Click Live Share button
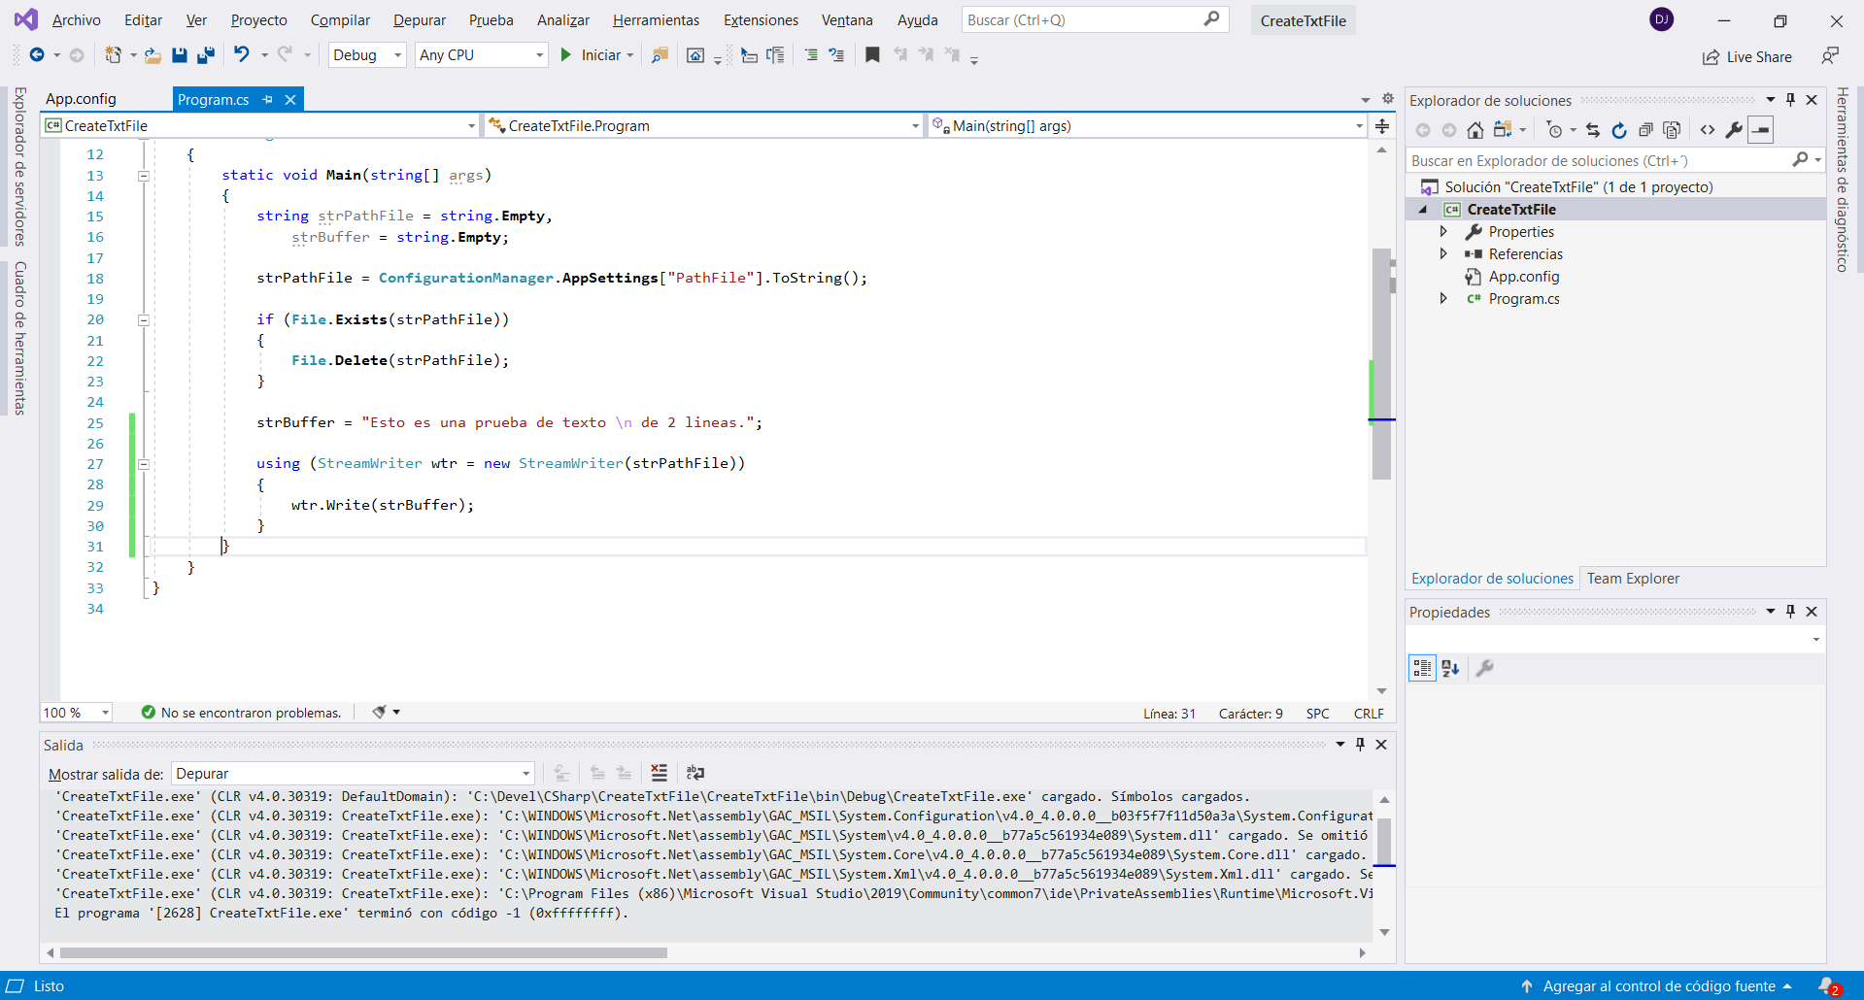Viewport: 1864px width, 1000px height. click(x=1747, y=57)
